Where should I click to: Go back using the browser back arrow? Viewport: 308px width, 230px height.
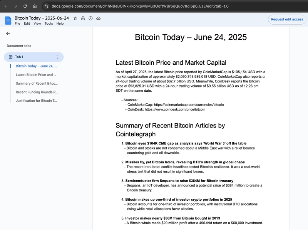coord(6,6)
